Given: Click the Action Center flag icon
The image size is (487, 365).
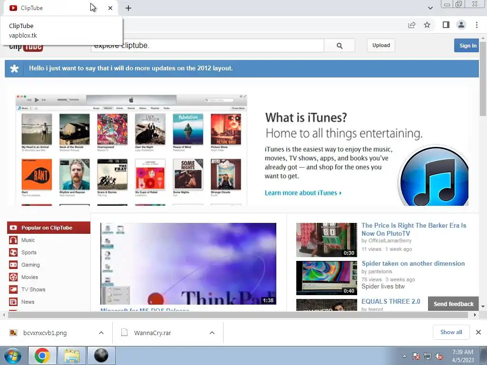Looking at the screenshot, I should click(416, 356).
